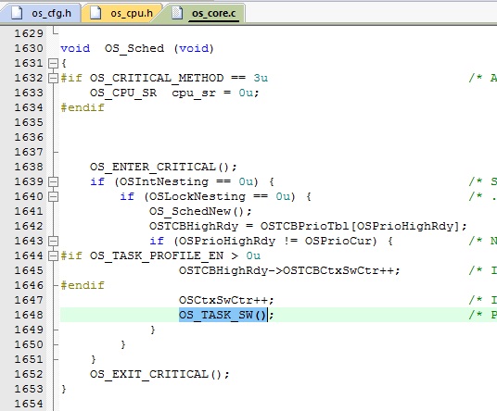Click line number 1653 in the gutter

tap(29, 389)
